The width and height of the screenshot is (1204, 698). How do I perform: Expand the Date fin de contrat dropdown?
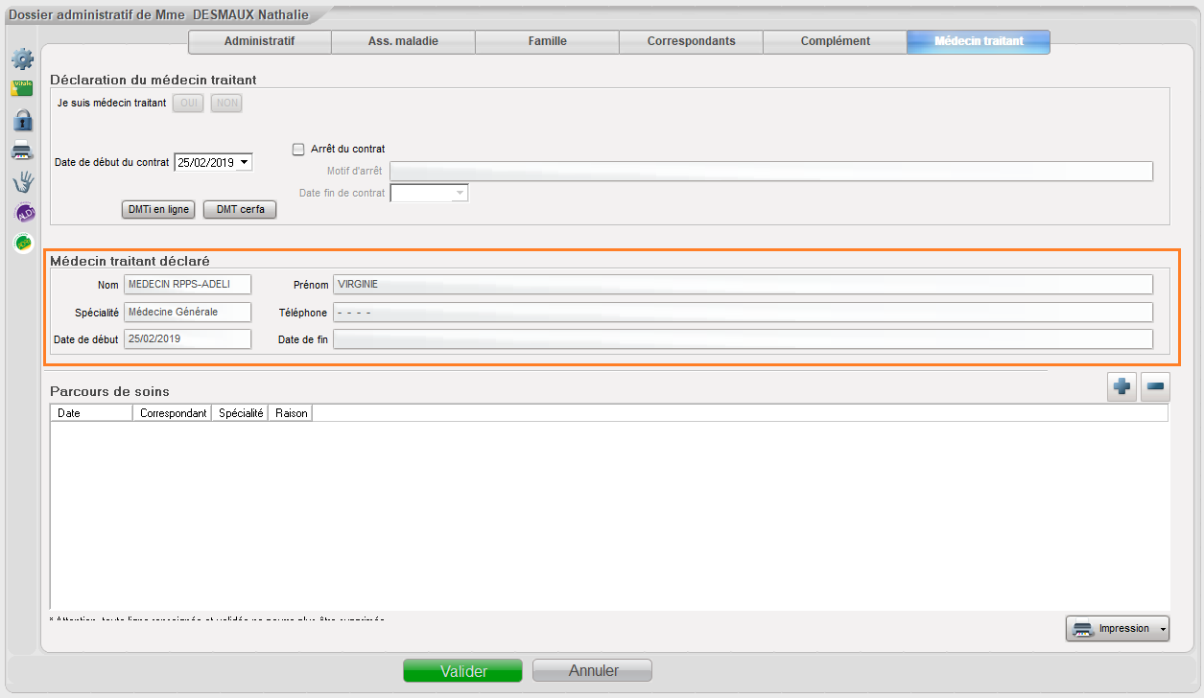[x=460, y=194]
